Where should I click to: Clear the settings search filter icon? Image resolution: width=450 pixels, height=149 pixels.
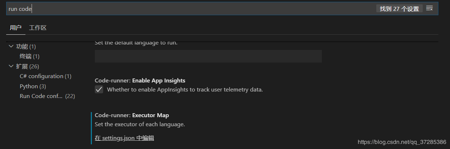pyautogui.click(x=429, y=8)
